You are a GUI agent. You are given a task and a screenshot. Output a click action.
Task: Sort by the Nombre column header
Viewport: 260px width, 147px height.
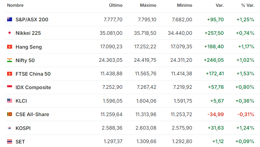pyautogui.click(x=15, y=5)
